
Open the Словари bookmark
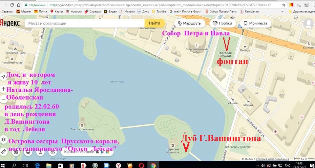93,12
